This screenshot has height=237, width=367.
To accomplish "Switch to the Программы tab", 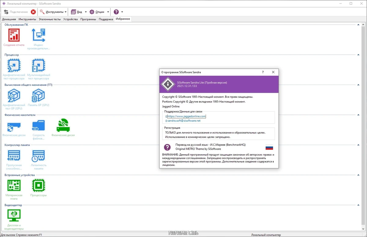I will coord(88,19).
